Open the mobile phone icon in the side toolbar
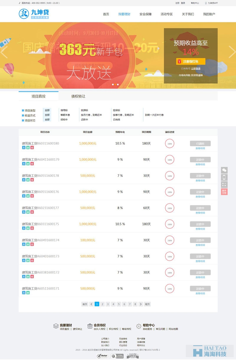Screen dimensions: 236x361 (x=224, y=177)
